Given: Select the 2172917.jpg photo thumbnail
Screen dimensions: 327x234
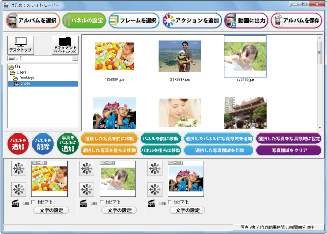Looking at the screenshot, I should coord(180,56).
